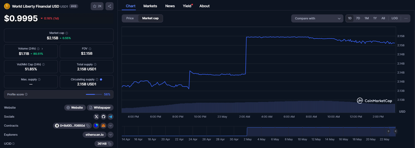Open the Compare with dropdown
This screenshot has width=415, height=148.
[317, 18]
